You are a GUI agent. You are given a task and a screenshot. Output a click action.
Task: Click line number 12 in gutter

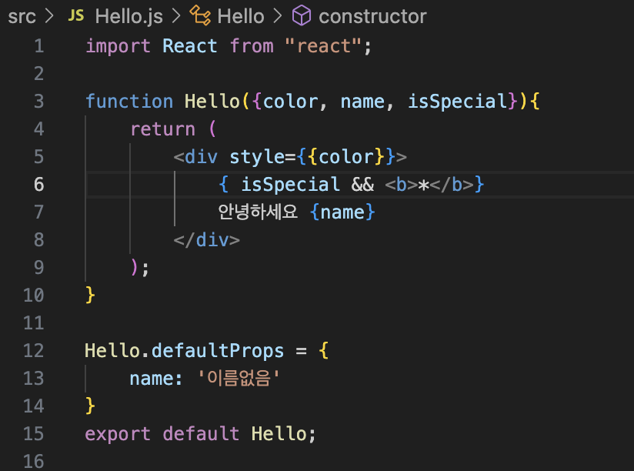tap(34, 350)
